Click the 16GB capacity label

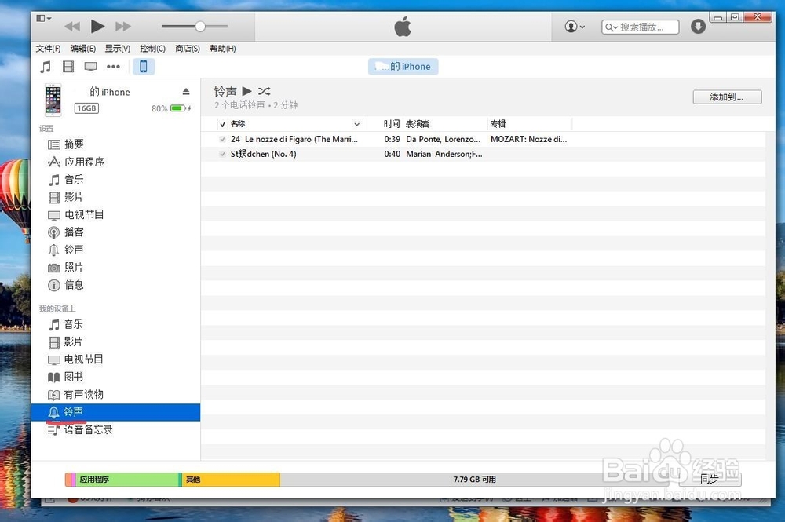pyautogui.click(x=86, y=108)
